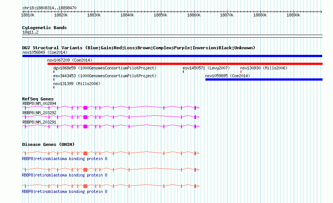Viewport: 333px width, 203px height.
Task: Click end arrow of NM_203292 gene track
Action: [x=198, y=117]
